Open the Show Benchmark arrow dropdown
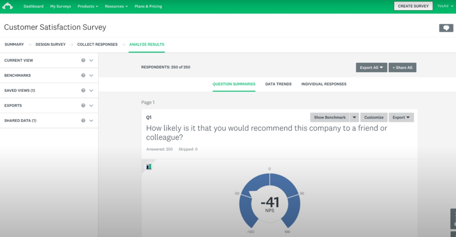Viewport: 456px width, 237px height. point(354,117)
